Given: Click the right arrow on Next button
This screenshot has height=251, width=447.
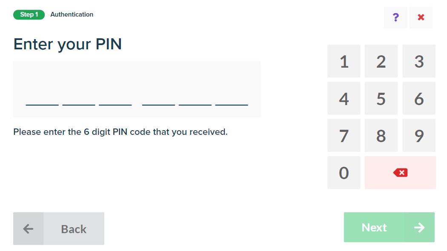Looking at the screenshot, I should (419, 228).
